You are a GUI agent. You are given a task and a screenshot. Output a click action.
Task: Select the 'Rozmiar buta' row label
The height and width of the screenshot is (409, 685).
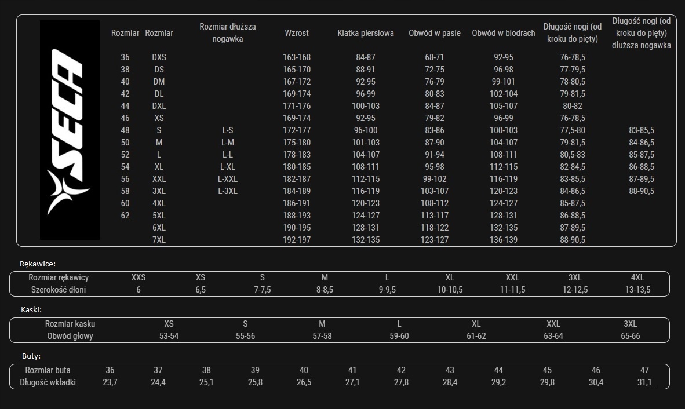pyautogui.click(x=48, y=370)
